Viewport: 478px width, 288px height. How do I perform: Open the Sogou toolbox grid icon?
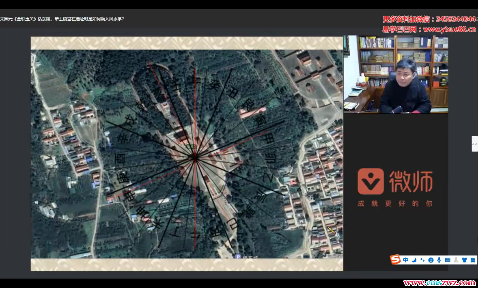(473, 260)
